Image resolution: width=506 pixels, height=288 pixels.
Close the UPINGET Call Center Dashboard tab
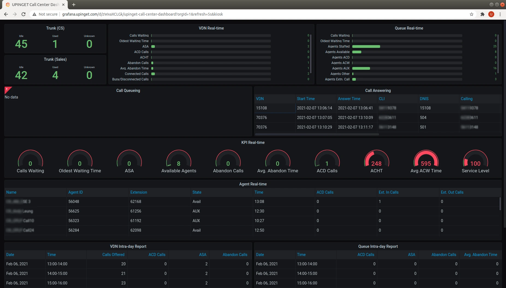[63, 5]
